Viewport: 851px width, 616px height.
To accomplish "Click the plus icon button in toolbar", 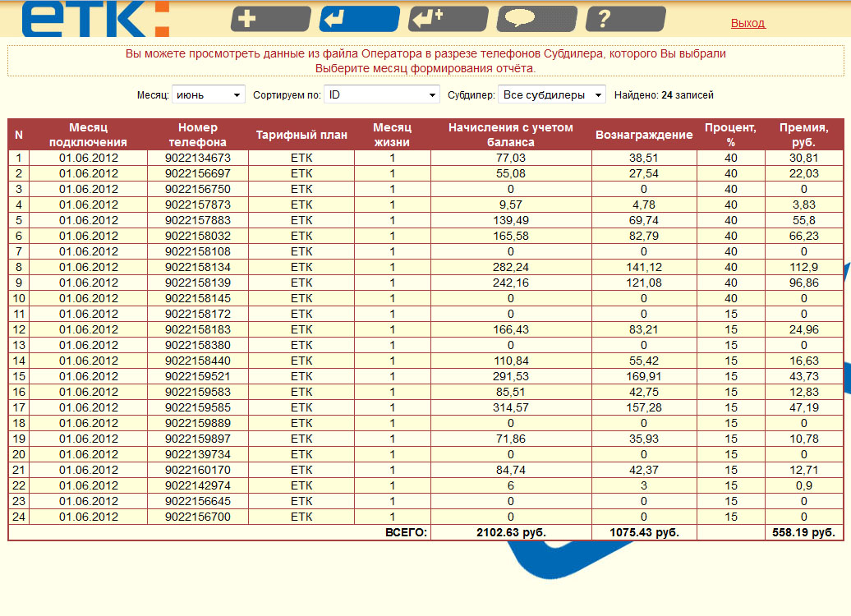I will click(271, 20).
